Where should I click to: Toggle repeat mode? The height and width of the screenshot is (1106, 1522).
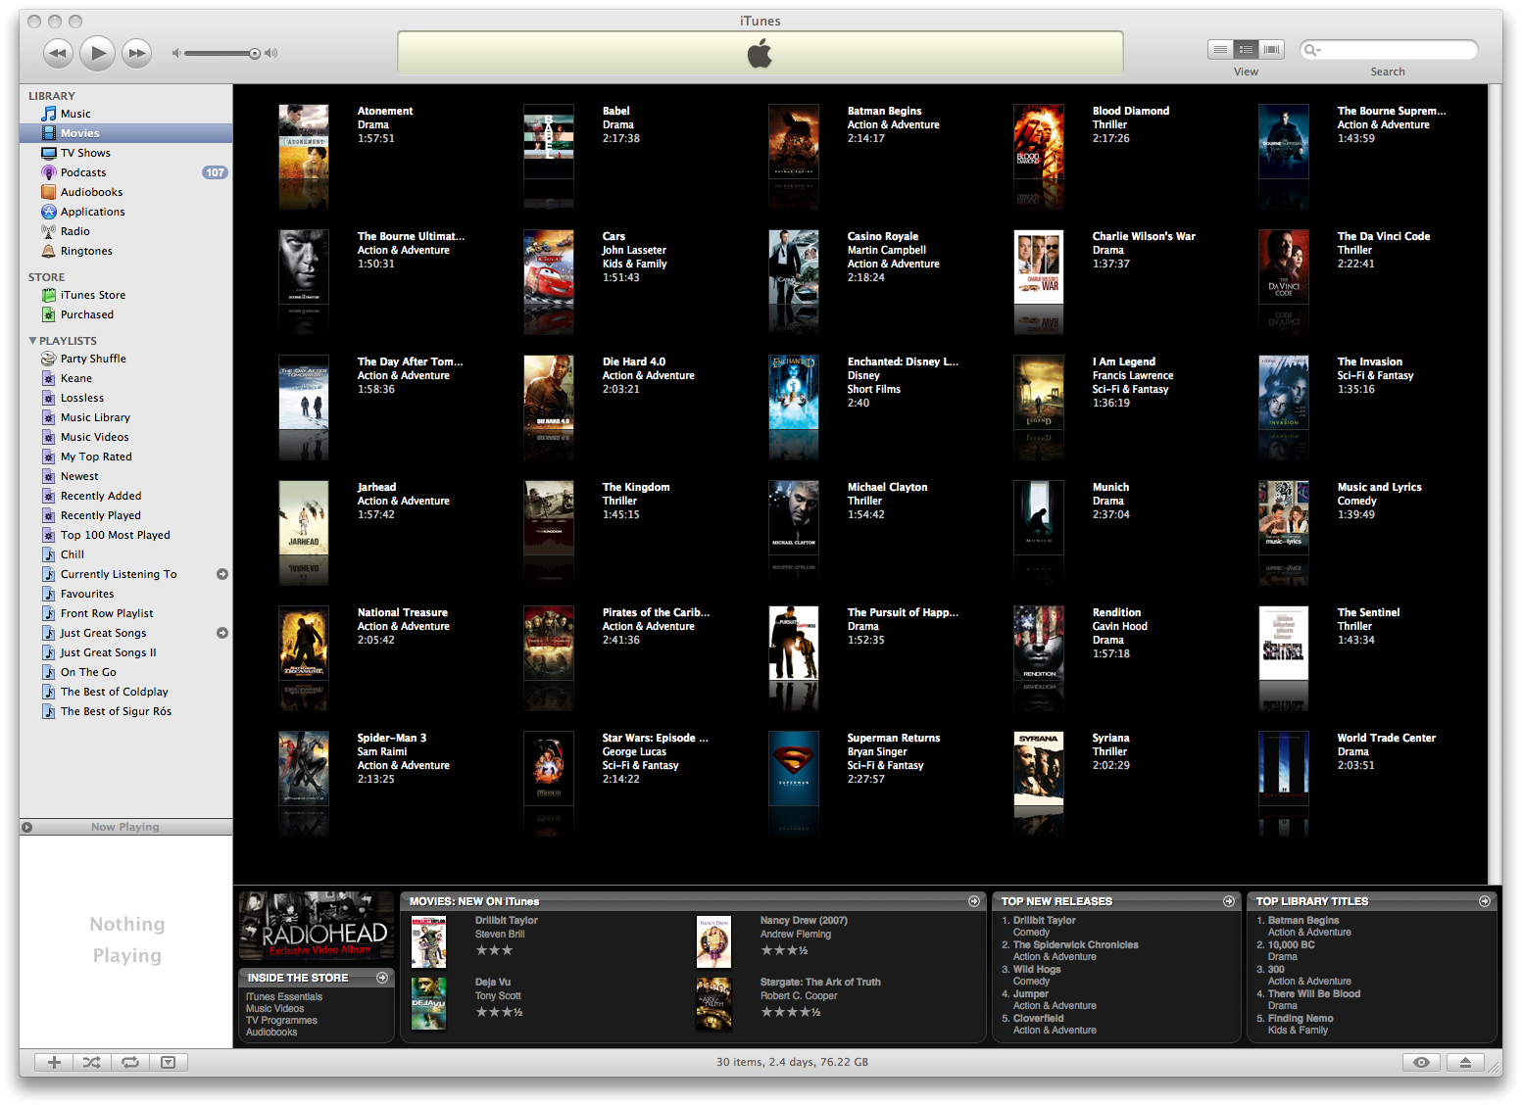pyautogui.click(x=129, y=1062)
